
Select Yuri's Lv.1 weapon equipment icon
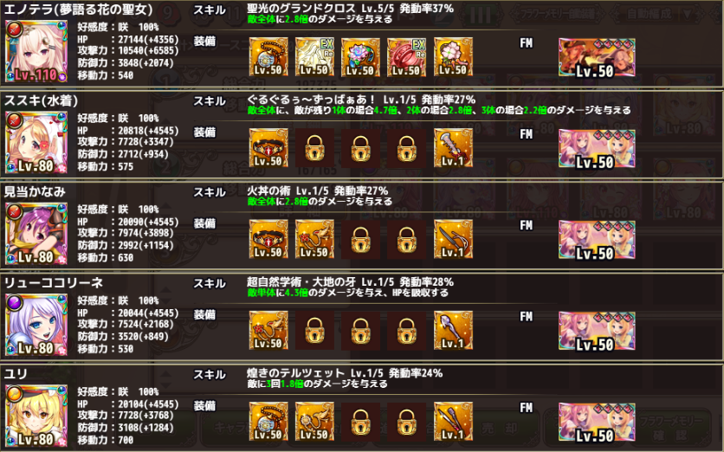453,422
